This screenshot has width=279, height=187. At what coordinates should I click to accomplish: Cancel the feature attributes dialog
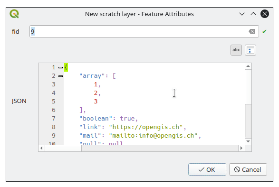coord(248,169)
